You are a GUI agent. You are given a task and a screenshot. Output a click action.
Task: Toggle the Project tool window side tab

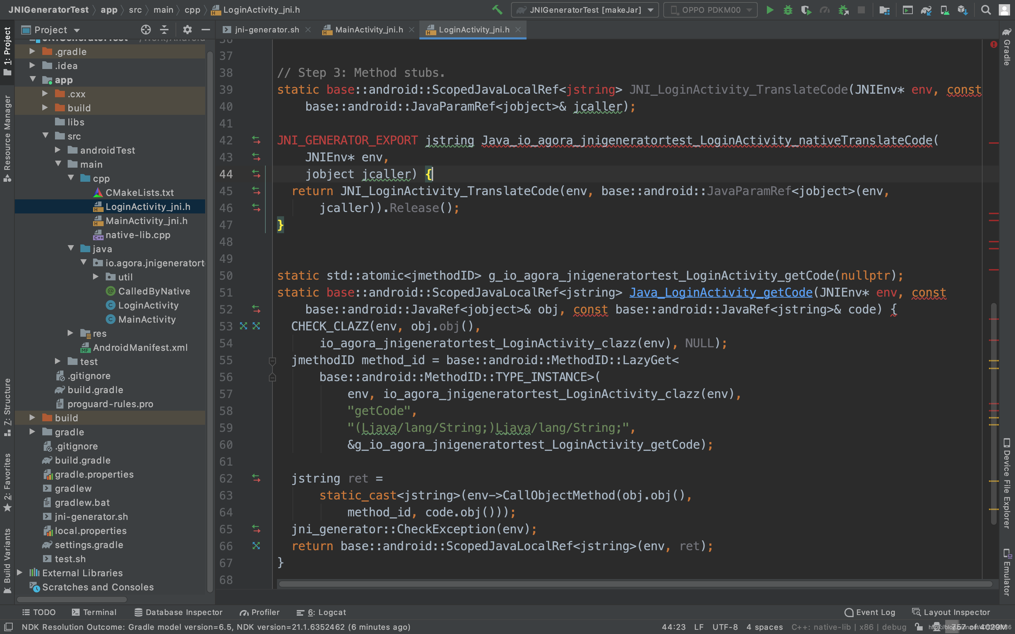pos(7,50)
